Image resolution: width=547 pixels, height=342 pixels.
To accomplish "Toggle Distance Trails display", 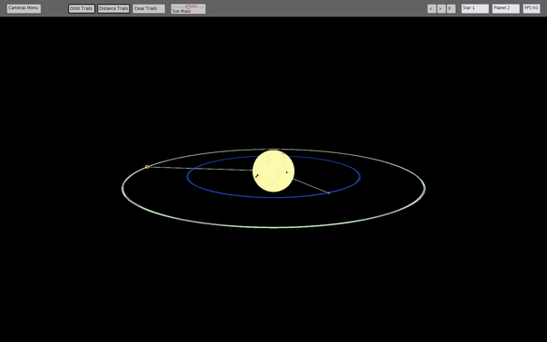I will point(113,9).
